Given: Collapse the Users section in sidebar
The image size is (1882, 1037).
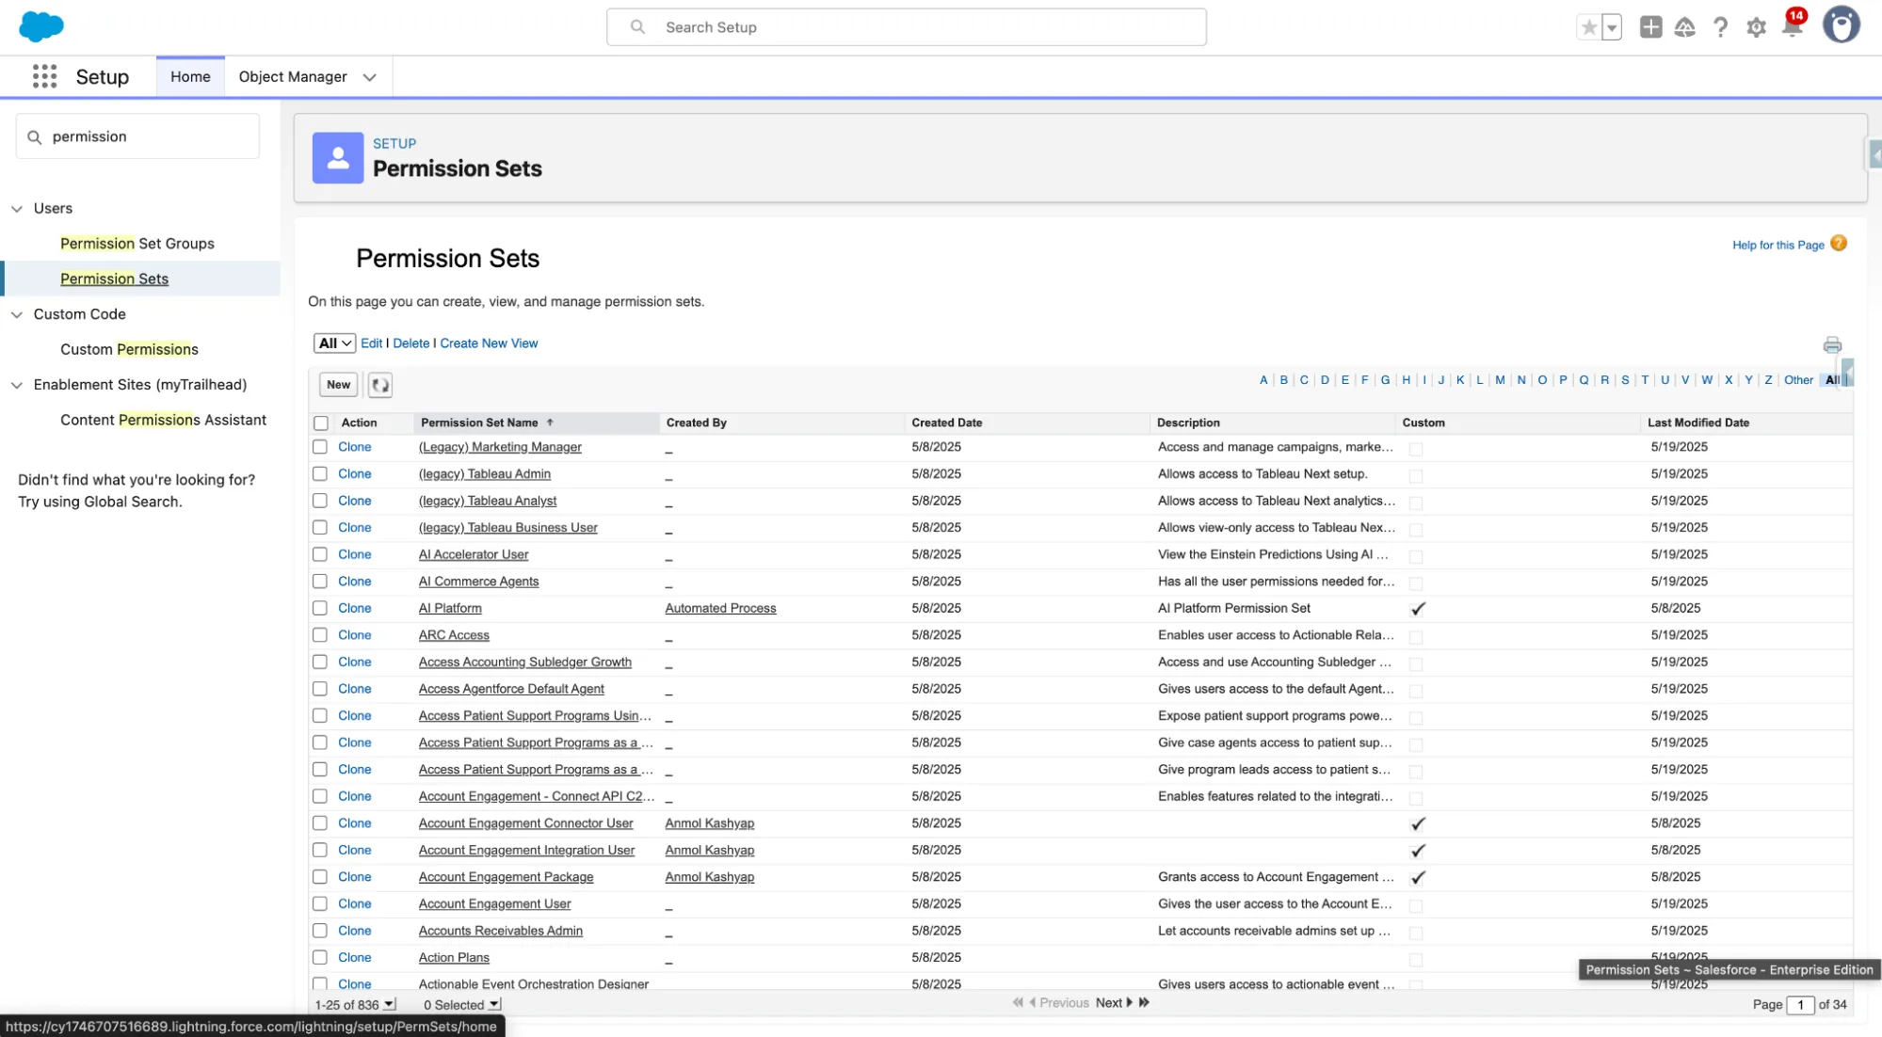Looking at the screenshot, I should click(17, 208).
